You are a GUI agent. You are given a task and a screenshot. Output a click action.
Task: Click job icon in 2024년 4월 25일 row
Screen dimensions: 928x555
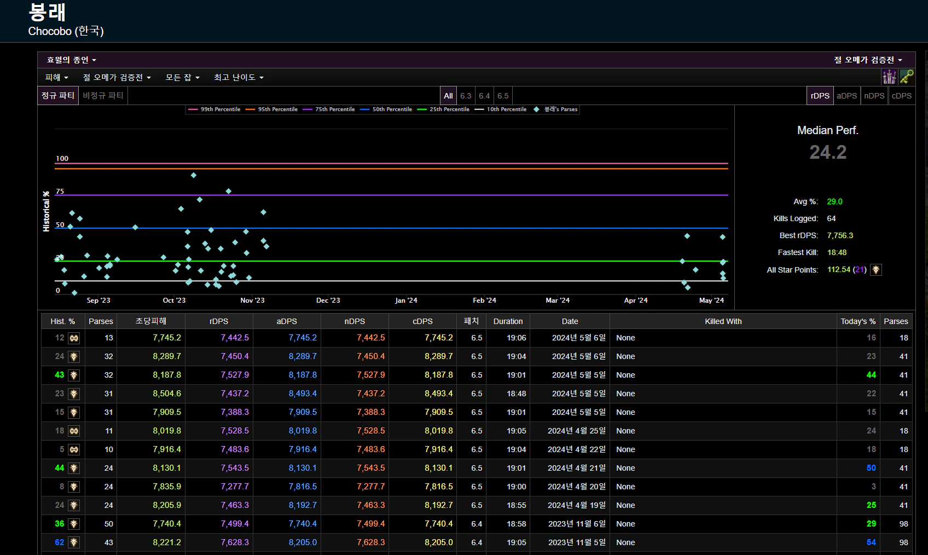pos(74,431)
